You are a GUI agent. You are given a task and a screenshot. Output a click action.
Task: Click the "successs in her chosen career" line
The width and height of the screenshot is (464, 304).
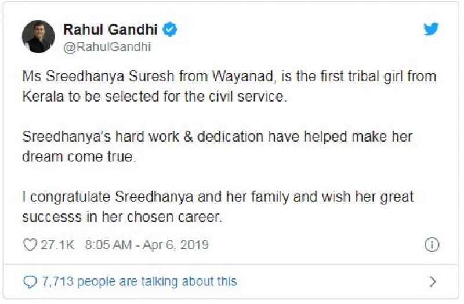[x=122, y=217]
